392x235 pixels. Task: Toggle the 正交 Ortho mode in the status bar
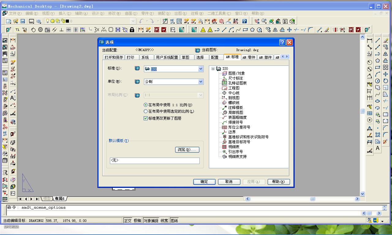pos(128,221)
